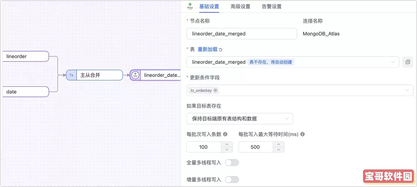Switch to the 告警设置 tab

coord(271,7)
